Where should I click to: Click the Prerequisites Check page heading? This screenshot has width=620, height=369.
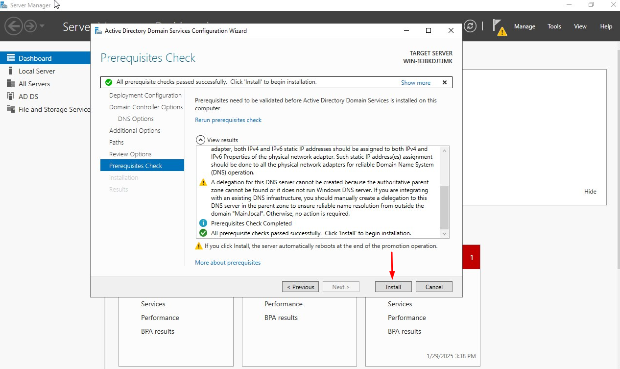click(148, 58)
